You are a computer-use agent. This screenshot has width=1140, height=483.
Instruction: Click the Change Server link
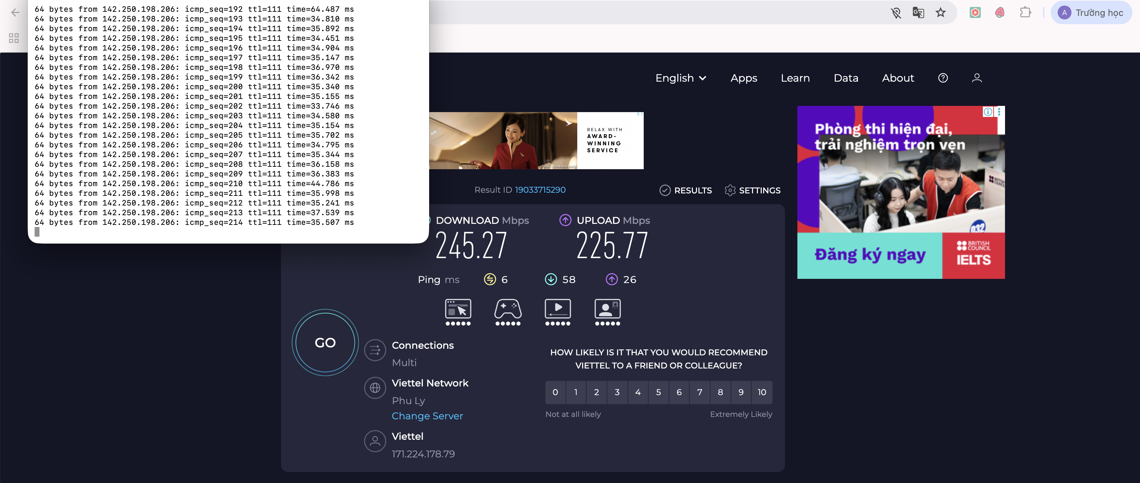click(427, 416)
